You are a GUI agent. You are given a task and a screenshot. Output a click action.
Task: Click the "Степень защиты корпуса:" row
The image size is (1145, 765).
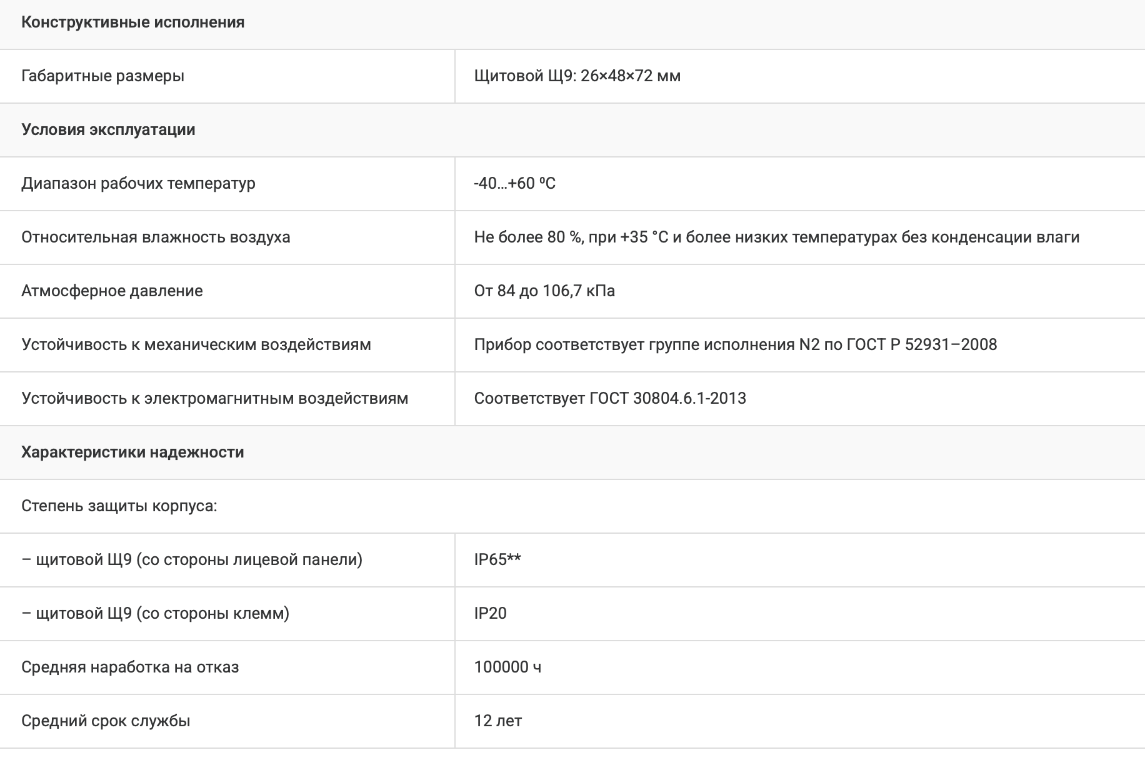pos(119,506)
